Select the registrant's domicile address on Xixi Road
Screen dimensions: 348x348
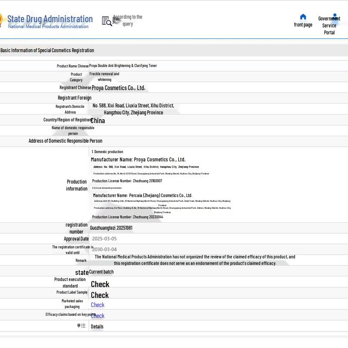[x=134, y=109]
